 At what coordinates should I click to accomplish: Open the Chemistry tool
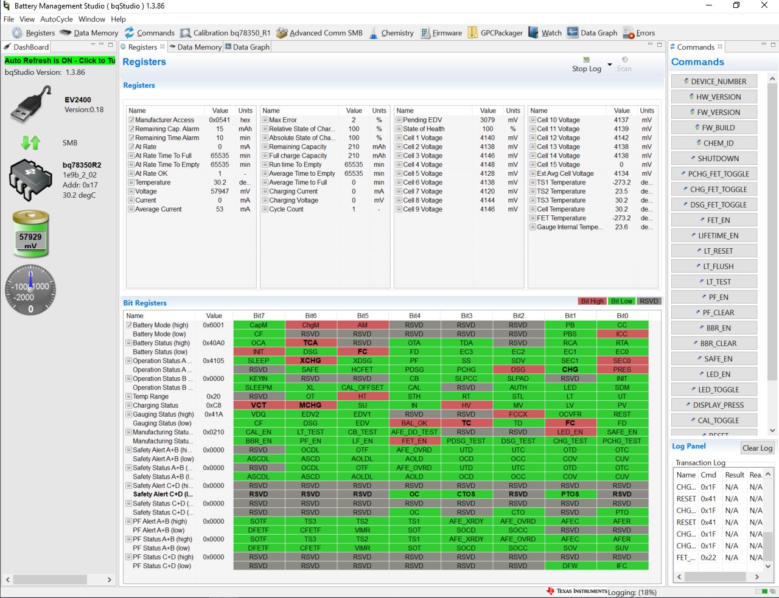coord(391,33)
